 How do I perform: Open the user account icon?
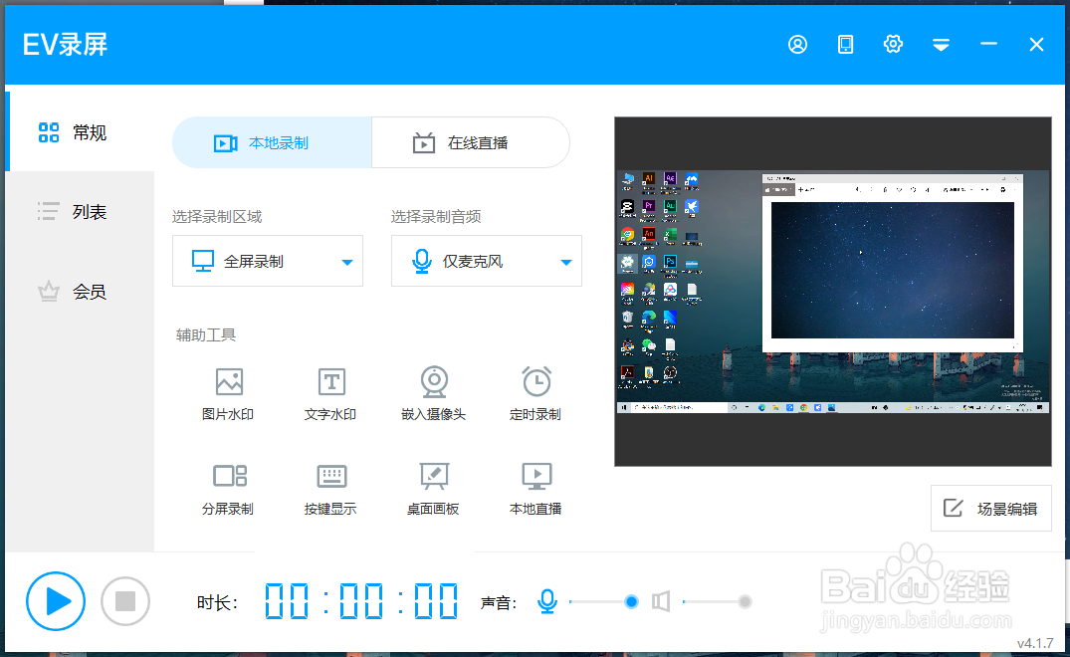click(797, 45)
